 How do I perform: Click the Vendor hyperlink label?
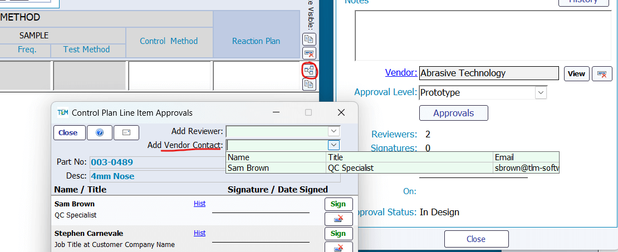click(x=400, y=73)
